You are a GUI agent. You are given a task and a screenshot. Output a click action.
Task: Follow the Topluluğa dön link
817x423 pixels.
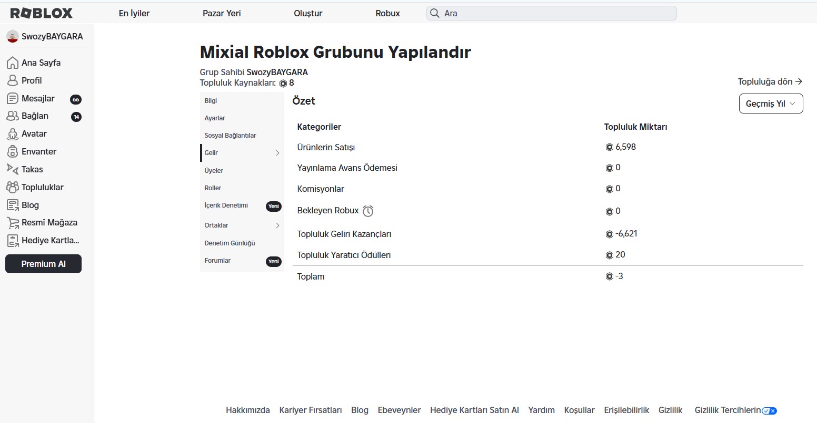click(770, 81)
